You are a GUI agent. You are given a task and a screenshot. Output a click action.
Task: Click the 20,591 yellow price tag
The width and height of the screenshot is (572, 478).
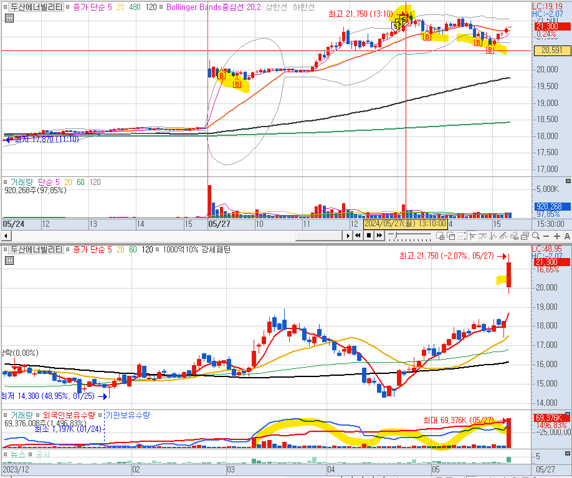552,50
